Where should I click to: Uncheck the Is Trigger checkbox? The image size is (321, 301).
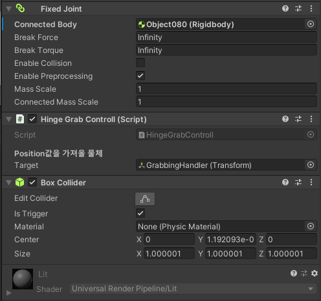point(140,213)
